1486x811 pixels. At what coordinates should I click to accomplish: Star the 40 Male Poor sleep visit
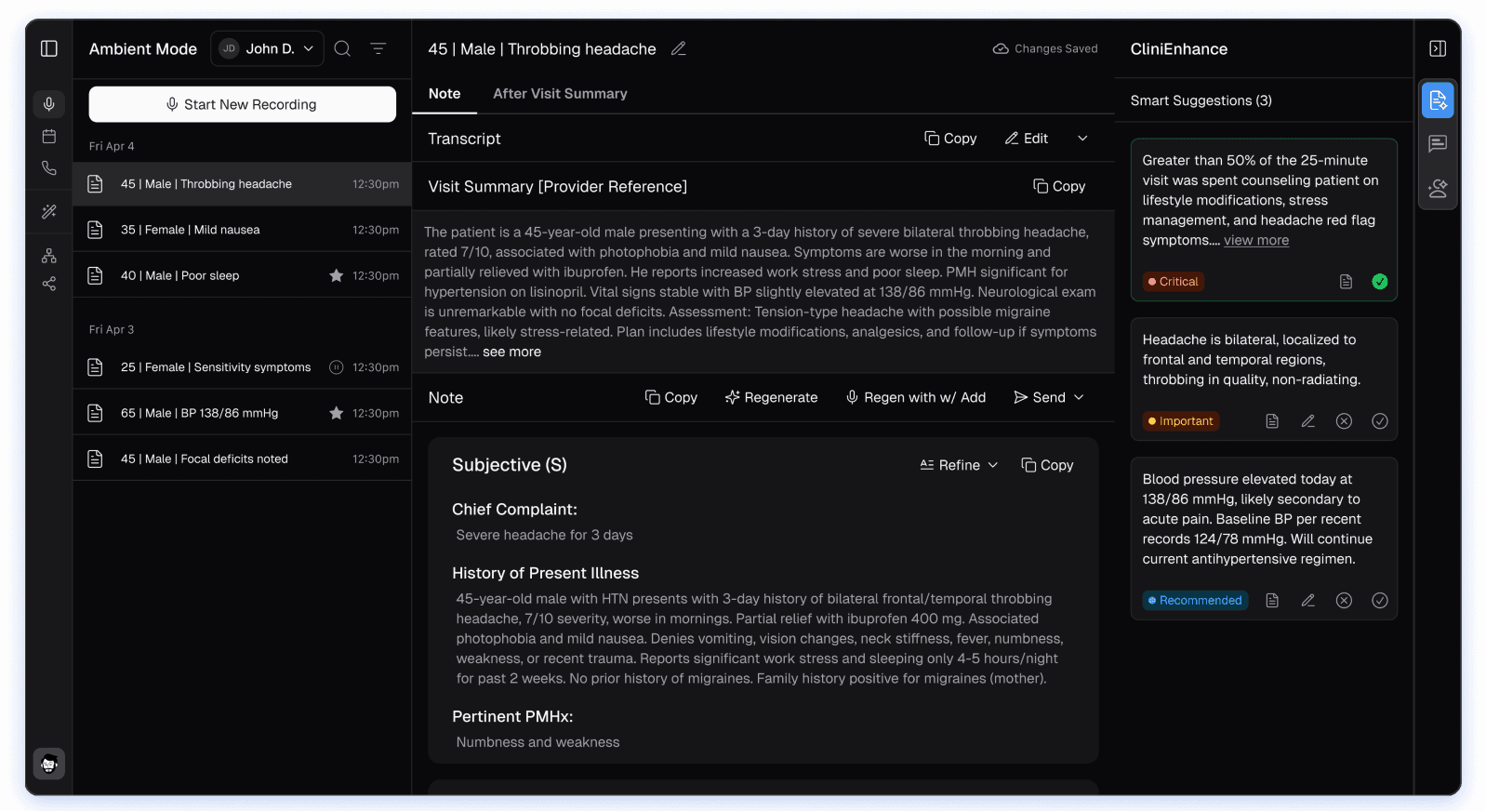337,276
